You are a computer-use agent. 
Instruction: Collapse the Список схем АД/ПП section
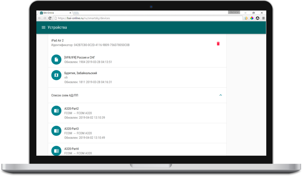(220, 95)
